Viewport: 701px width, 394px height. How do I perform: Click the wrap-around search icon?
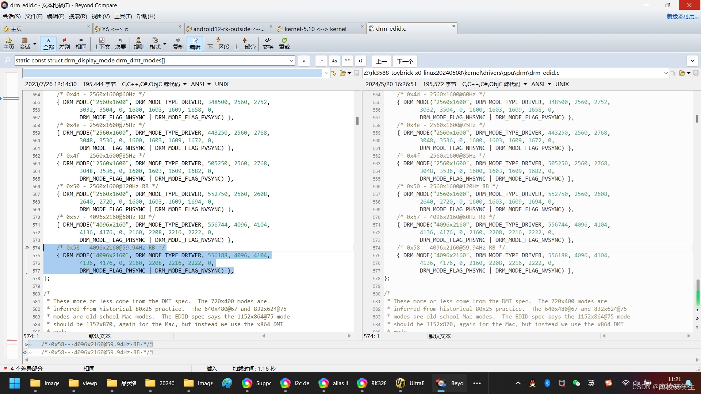(361, 61)
